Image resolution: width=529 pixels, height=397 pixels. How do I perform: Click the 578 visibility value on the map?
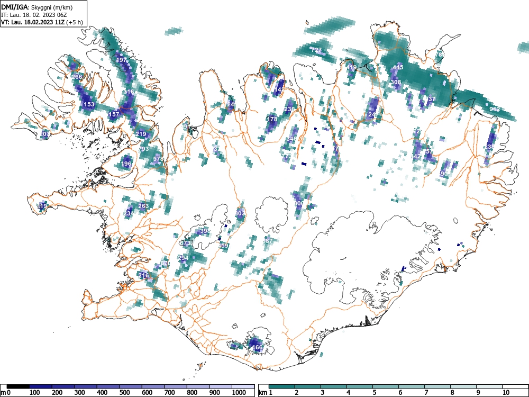pos(158,159)
